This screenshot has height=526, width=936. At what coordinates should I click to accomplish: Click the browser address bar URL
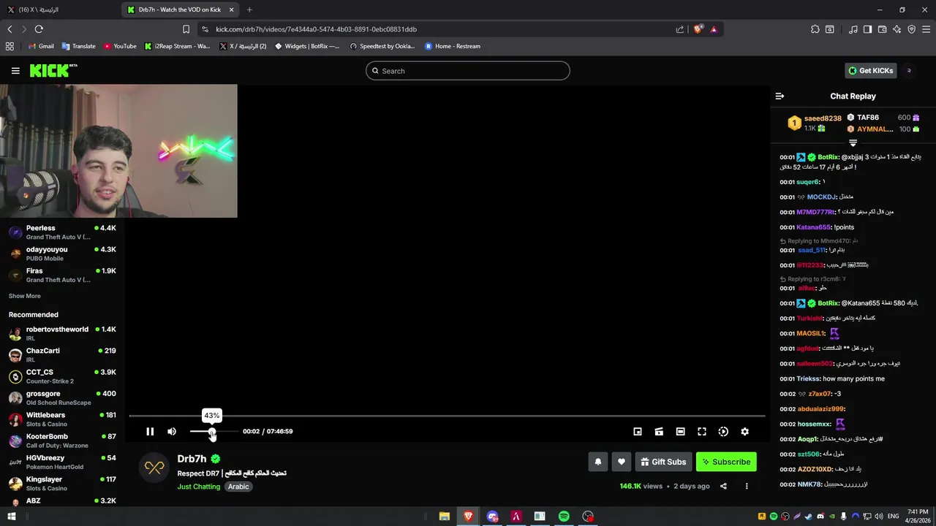[x=317, y=29]
